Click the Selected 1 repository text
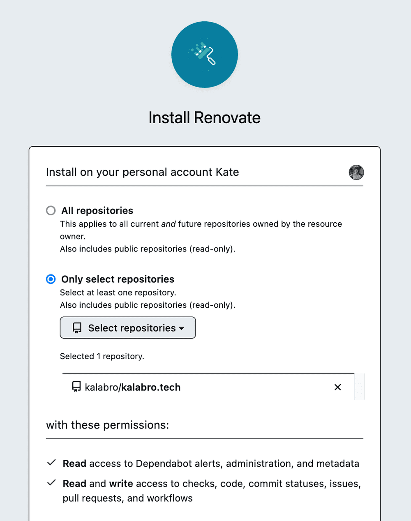This screenshot has height=521, width=411. (102, 356)
